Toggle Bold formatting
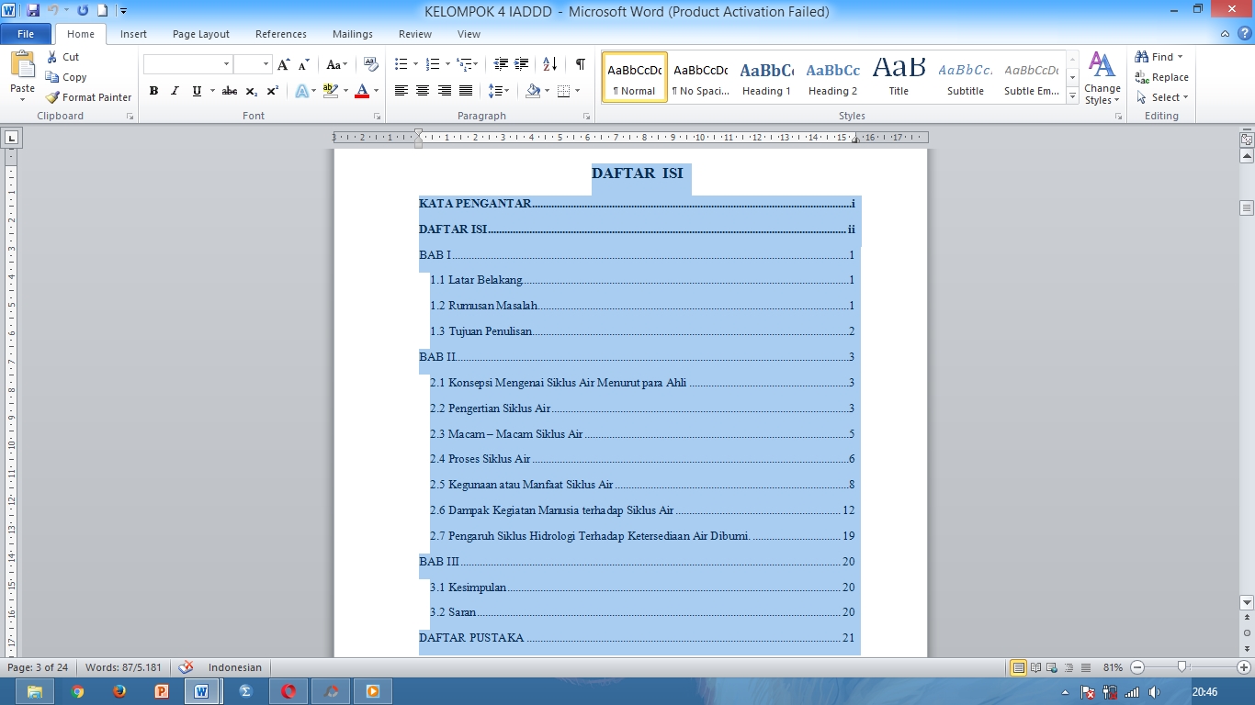The height and width of the screenshot is (705, 1255). (153, 91)
